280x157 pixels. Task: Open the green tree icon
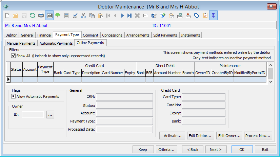pos(58,16)
